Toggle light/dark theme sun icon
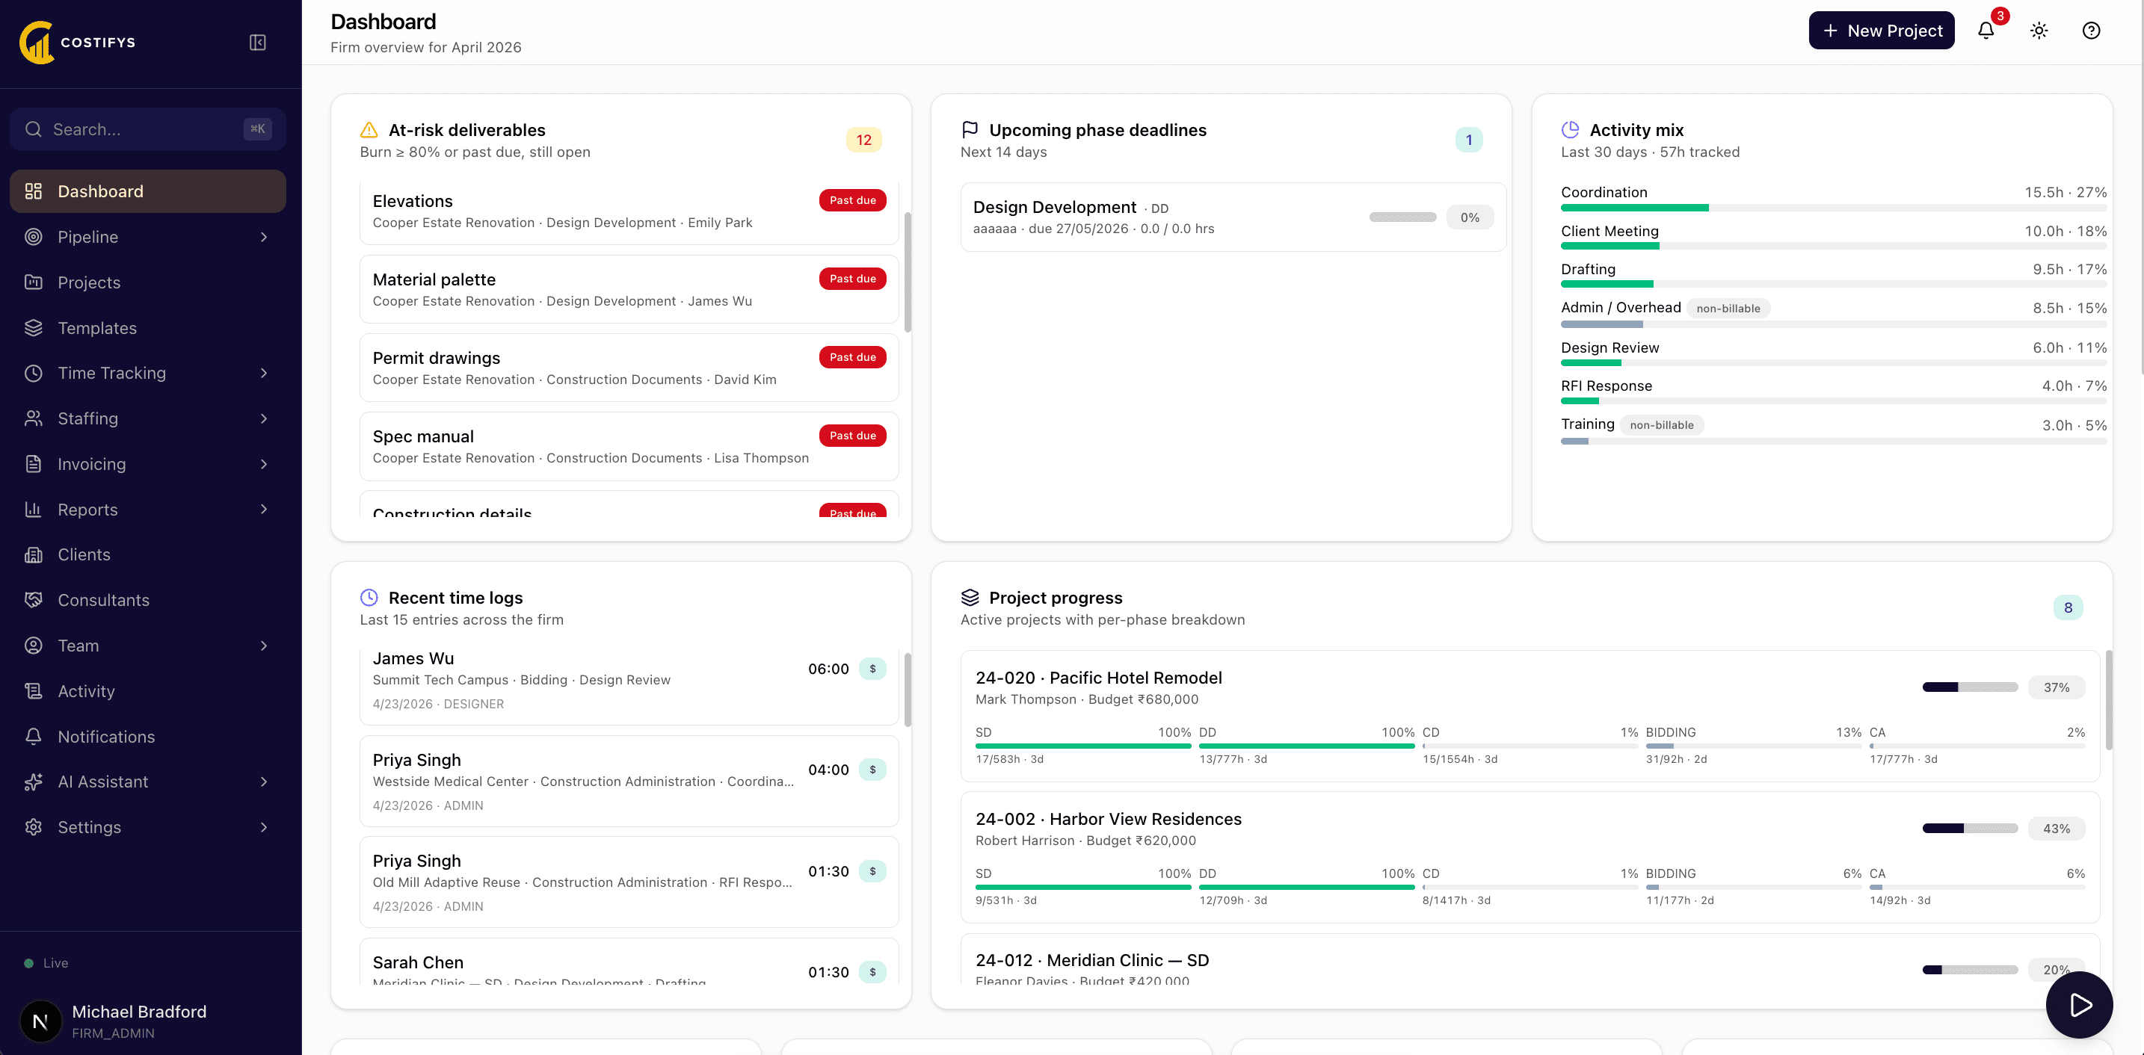The image size is (2144, 1055). click(x=2039, y=31)
